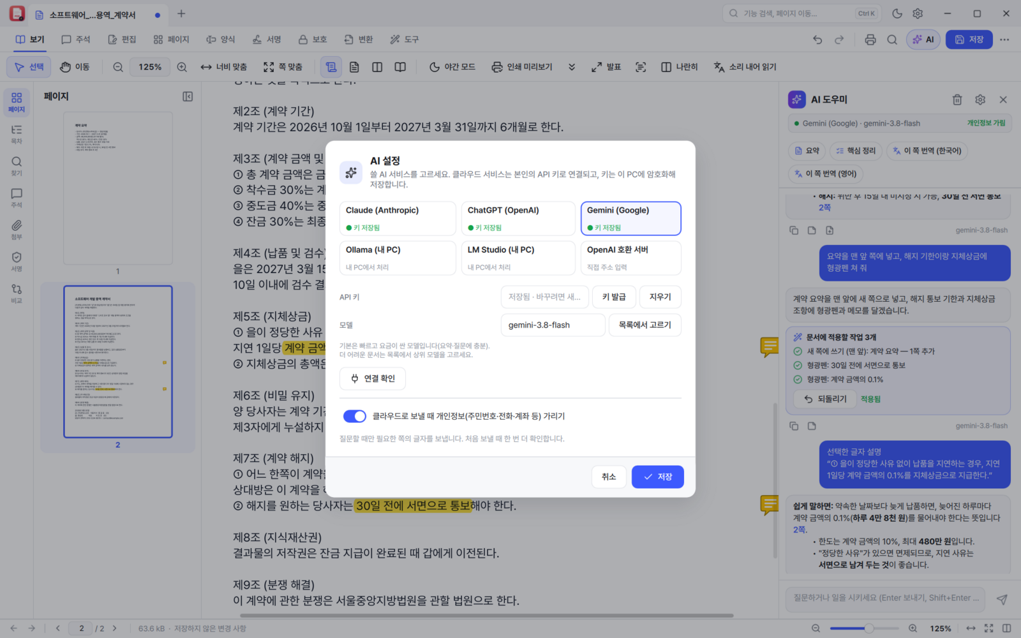Choose LM Studio (내 PC) service card
Screen dimensions: 1021x638
tap(518, 258)
